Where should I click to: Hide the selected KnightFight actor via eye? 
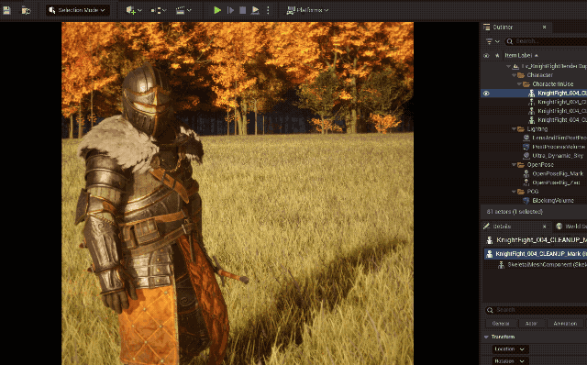[486, 94]
